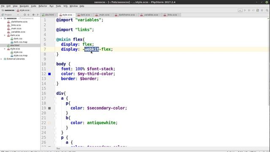Open the Code menu
The height and width of the screenshot is (152, 270).
click(34, 6)
